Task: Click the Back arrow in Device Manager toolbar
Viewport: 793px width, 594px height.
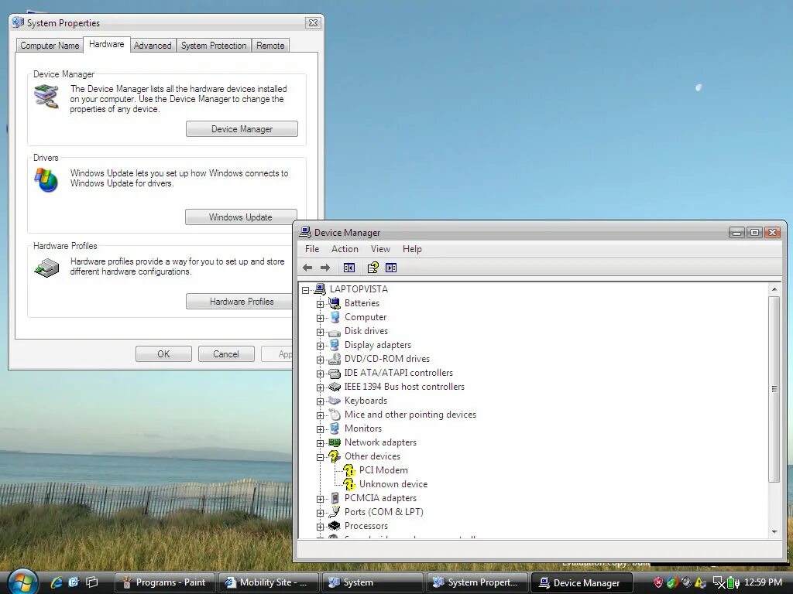Action: pos(307,268)
